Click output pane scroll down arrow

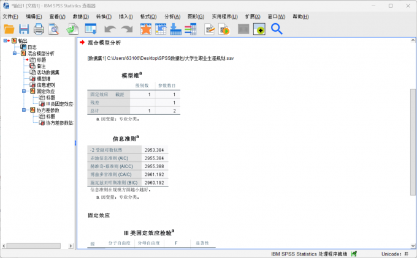coord(413,246)
